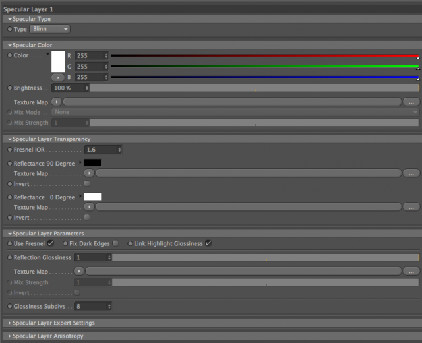Click the G value field
Image resolution: width=422 pixels, height=343 pixels.
90,67
